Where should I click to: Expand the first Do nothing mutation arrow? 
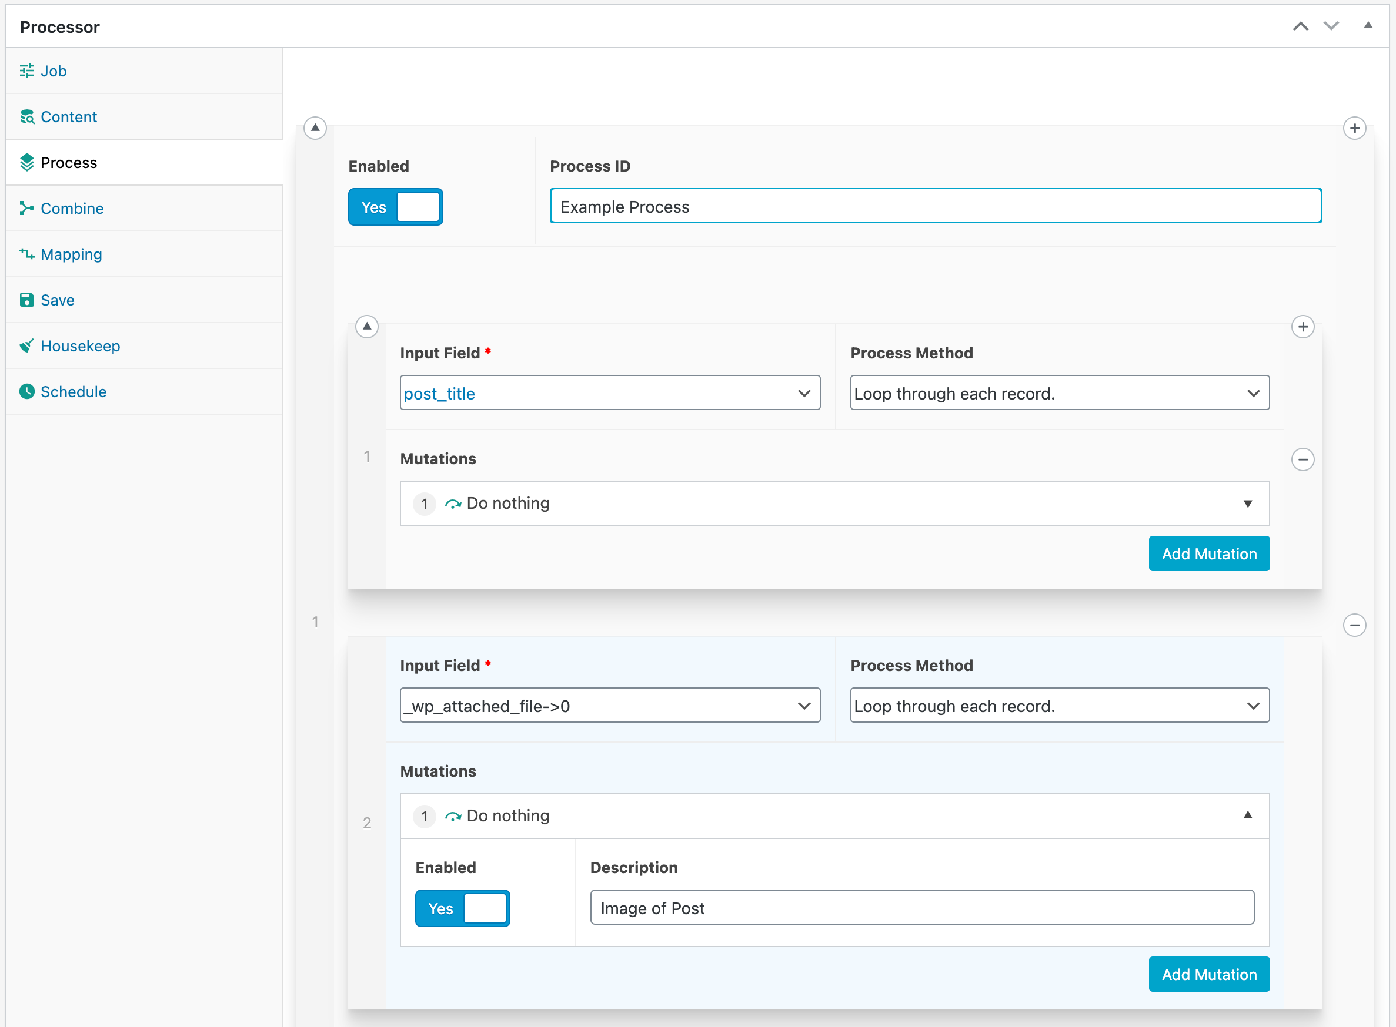(x=1247, y=504)
